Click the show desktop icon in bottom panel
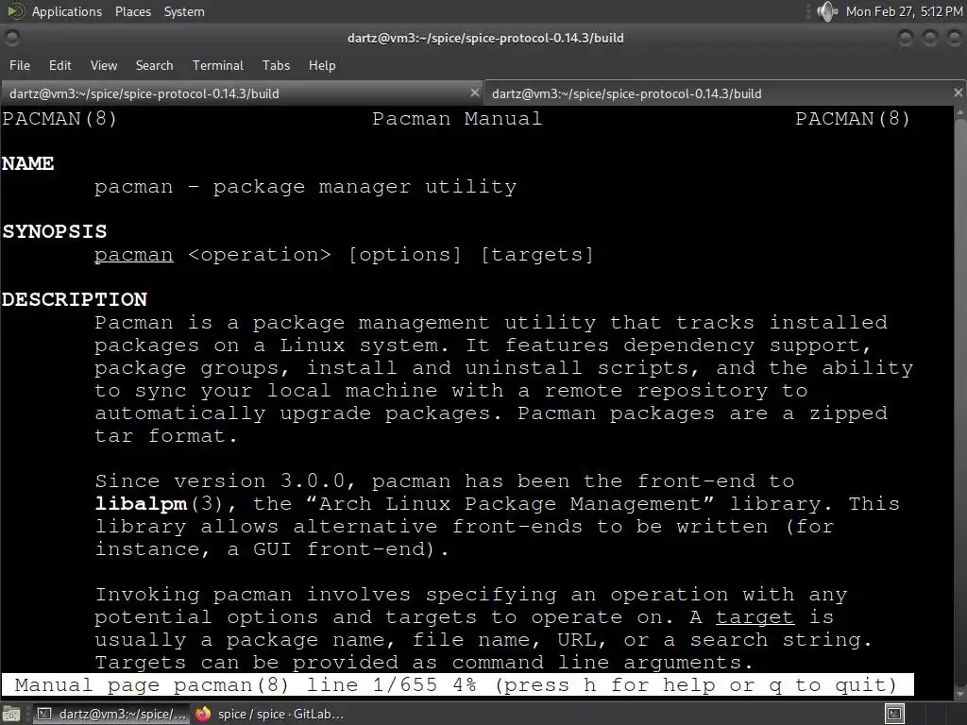 click(x=11, y=714)
